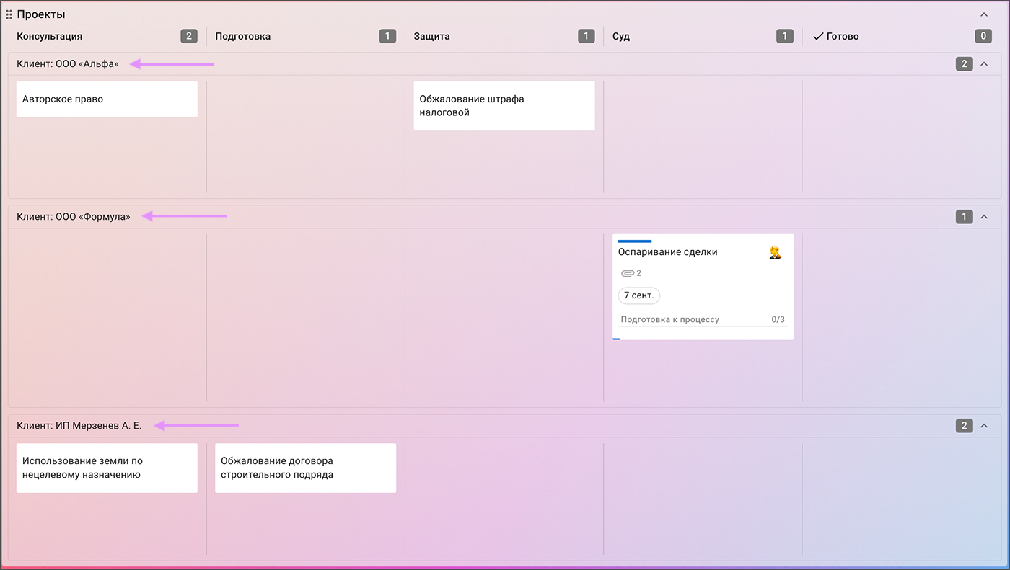Click the drag handle beside Проекты
Screen dimensions: 1010x570
pos(9,14)
